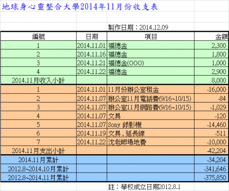229x191 pixels.
Task: Select the 辦公室11月電話費 item cell
Action: (150, 98)
